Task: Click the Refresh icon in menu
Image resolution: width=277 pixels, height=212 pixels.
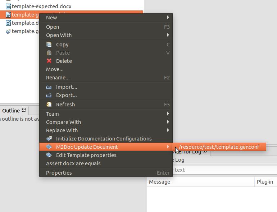Action: pyautogui.click(x=49, y=105)
